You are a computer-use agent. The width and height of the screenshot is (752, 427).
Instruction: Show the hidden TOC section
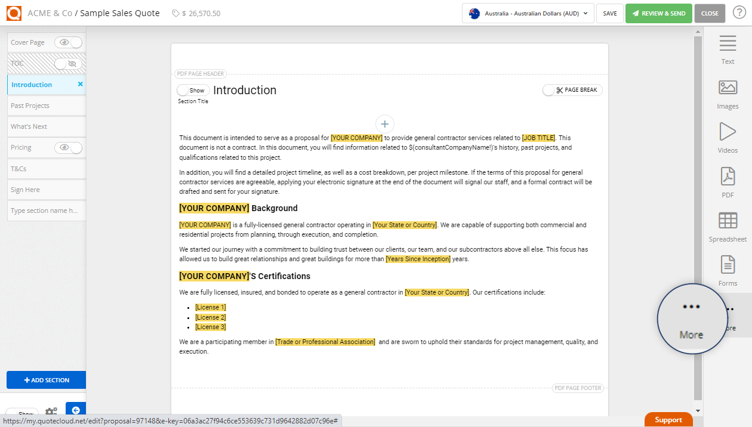69,63
